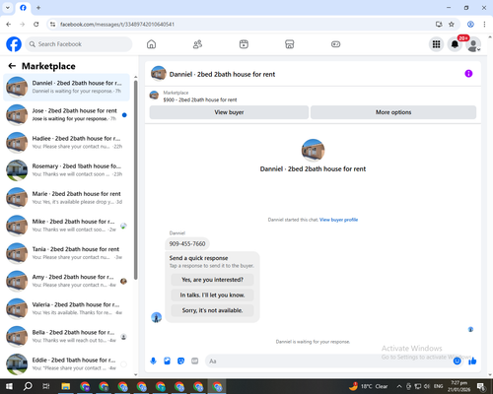Click the Search Facebook field
Image resolution: width=493 pixels, height=394 pixels.
79,44
